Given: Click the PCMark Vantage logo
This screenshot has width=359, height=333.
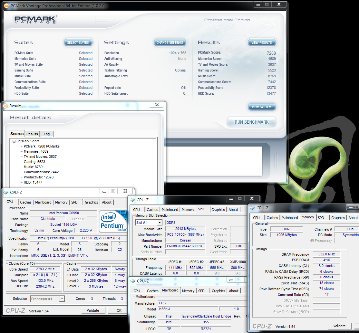Looking at the screenshot, I should coord(36,19).
